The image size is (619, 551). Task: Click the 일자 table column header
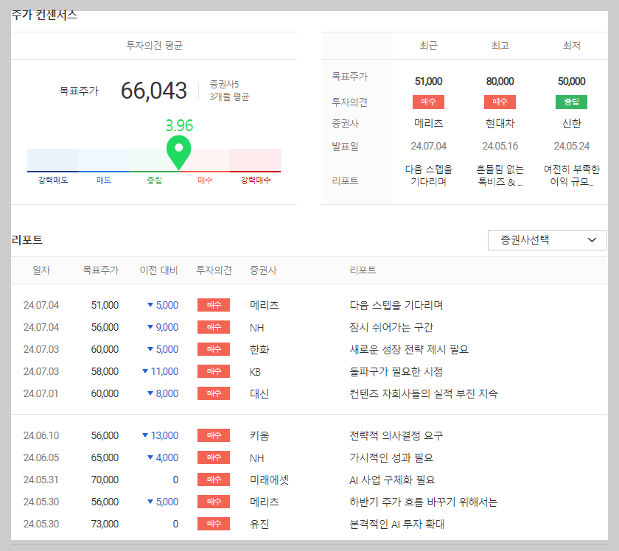coord(41,270)
